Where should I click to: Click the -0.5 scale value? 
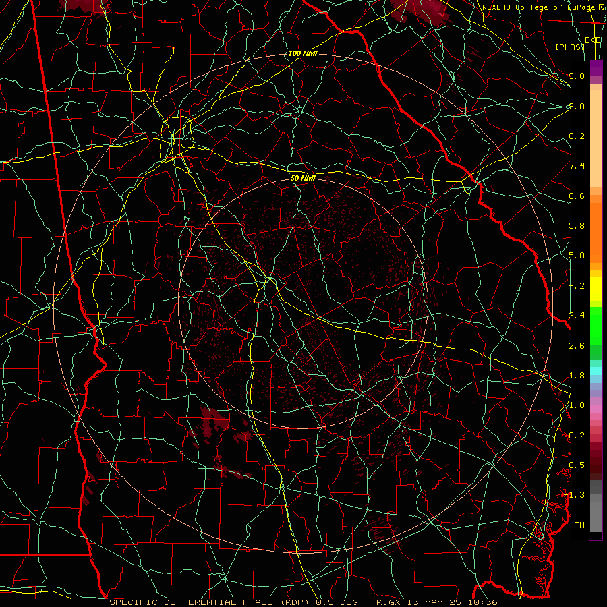(574, 465)
